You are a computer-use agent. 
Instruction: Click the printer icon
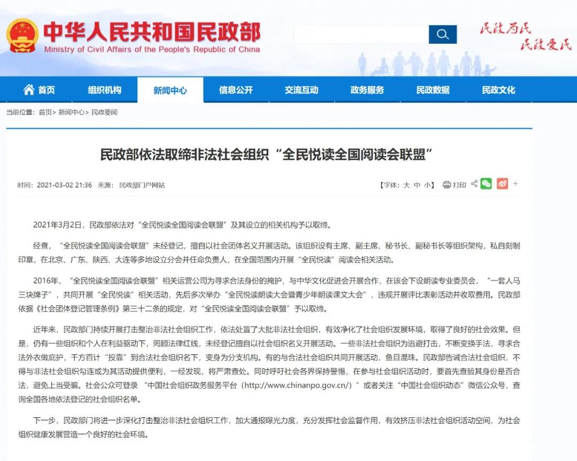447,185
